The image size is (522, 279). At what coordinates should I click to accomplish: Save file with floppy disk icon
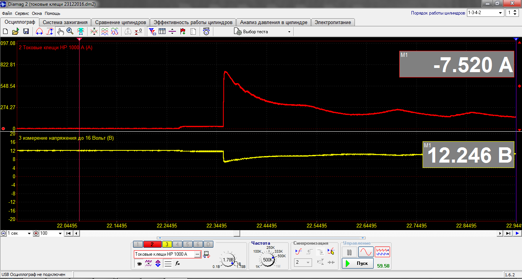point(25,32)
